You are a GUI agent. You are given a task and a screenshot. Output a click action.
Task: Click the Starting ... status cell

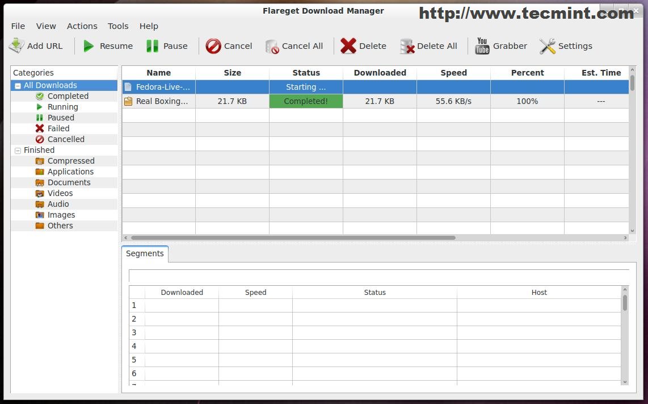(x=306, y=87)
